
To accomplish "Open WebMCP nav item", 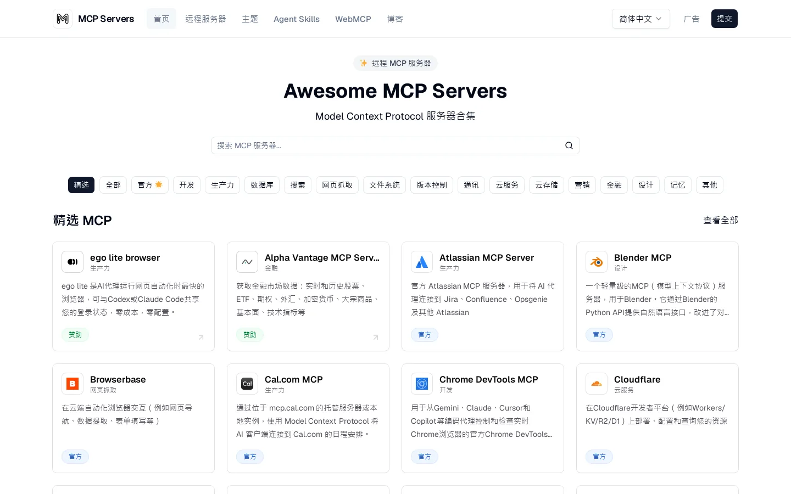I will (x=353, y=19).
